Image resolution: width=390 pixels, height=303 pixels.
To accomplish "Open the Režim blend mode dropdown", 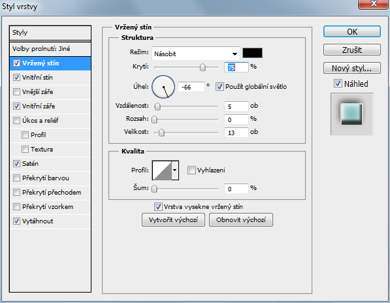I will [x=196, y=54].
